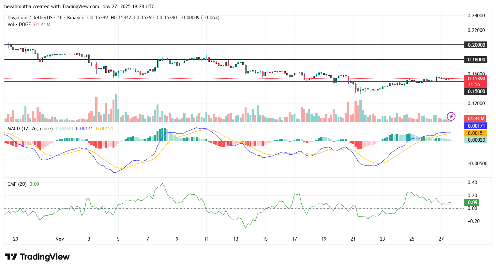Click the orange 0.00151 signal value tag
The width and height of the screenshot is (496, 269).
pyautogui.click(x=476, y=133)
